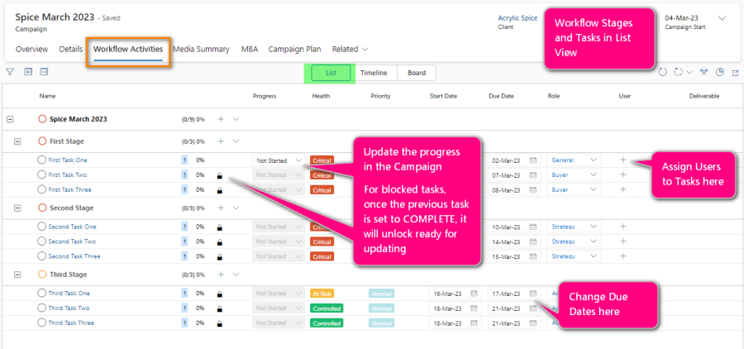
Task: Click plus icon beside First Stage
Action: point(221,141)
